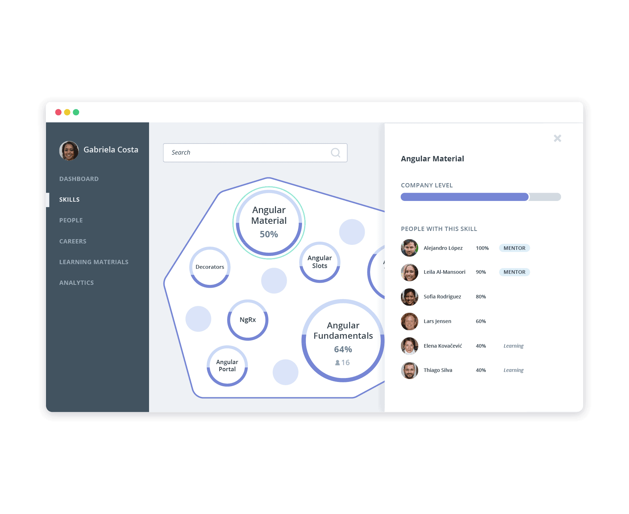Open the People section in sidebar
Image resolution: width=629 pixels, height=514 pixels.
pyautogui.click(x=71, y=220)
